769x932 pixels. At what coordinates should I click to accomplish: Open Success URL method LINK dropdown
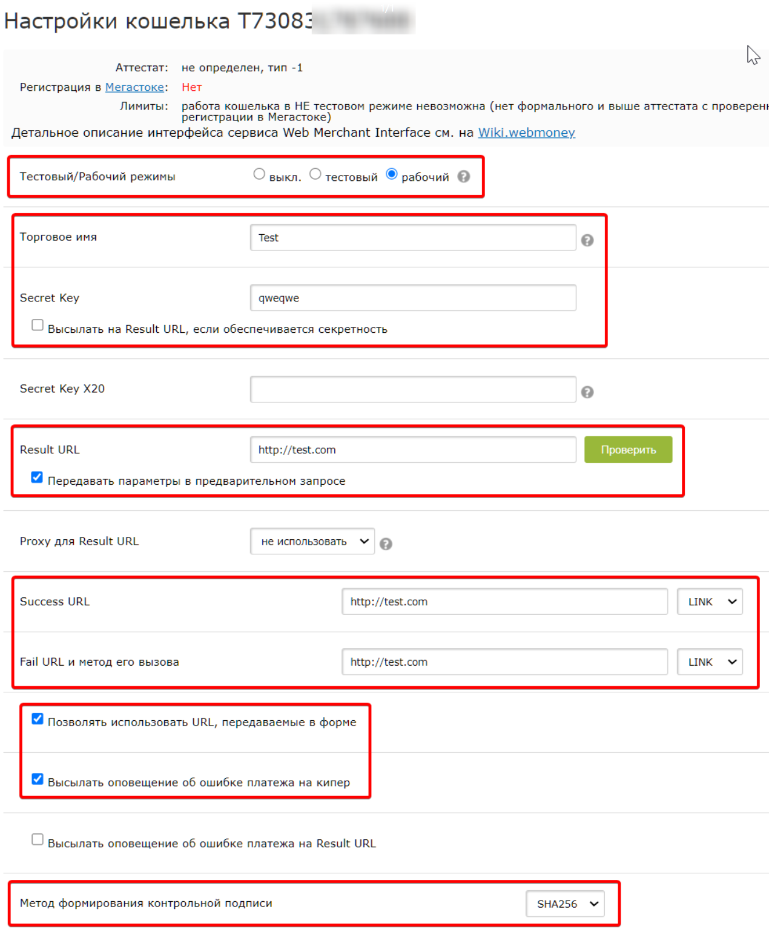tap(710, 602)
